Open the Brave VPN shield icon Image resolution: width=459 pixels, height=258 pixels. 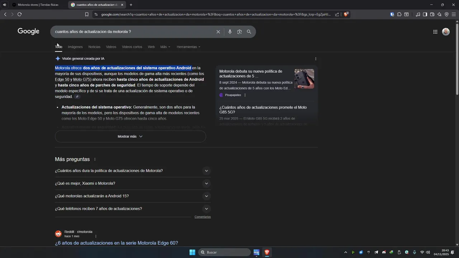click(x=446, y=14)
